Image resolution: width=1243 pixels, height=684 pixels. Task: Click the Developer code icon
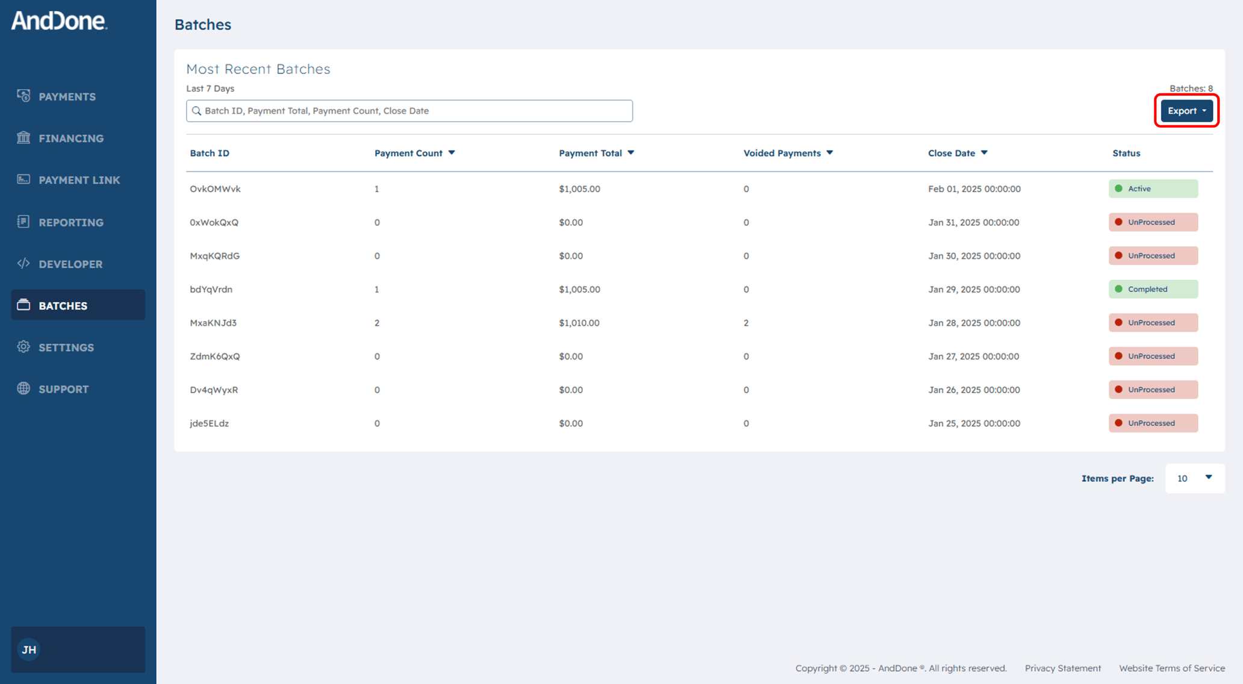pyautogui.click(x=23, y=263)
